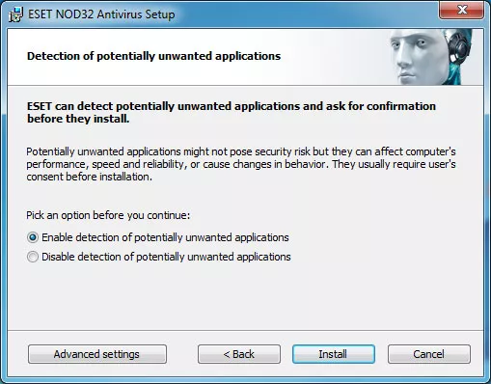Start installation with the Install button
Viewport: 491px width, 384px height.
[x=334, y=354]
